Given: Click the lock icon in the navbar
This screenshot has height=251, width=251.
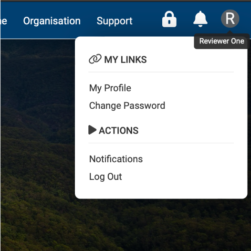Looking at the screenshot, I should 169,19.
